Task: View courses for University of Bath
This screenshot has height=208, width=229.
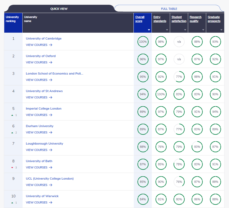Action: pos(39,167)
